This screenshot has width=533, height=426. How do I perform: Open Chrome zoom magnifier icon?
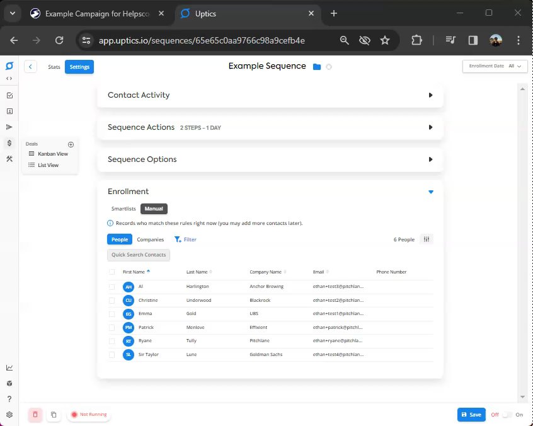[345, 40]
